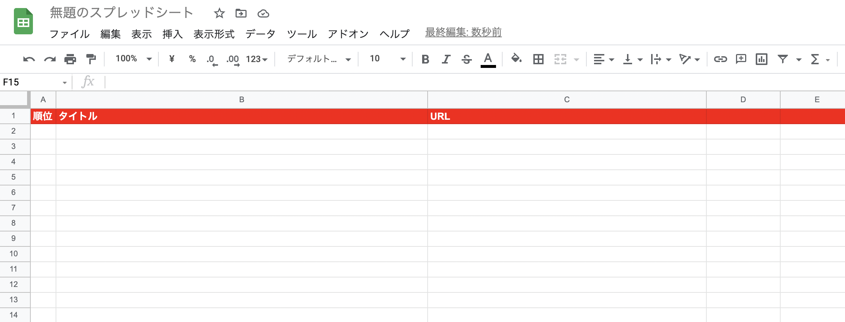Apply yen currency format
Viewport: 845px width, 322px height.
[172, 59]
